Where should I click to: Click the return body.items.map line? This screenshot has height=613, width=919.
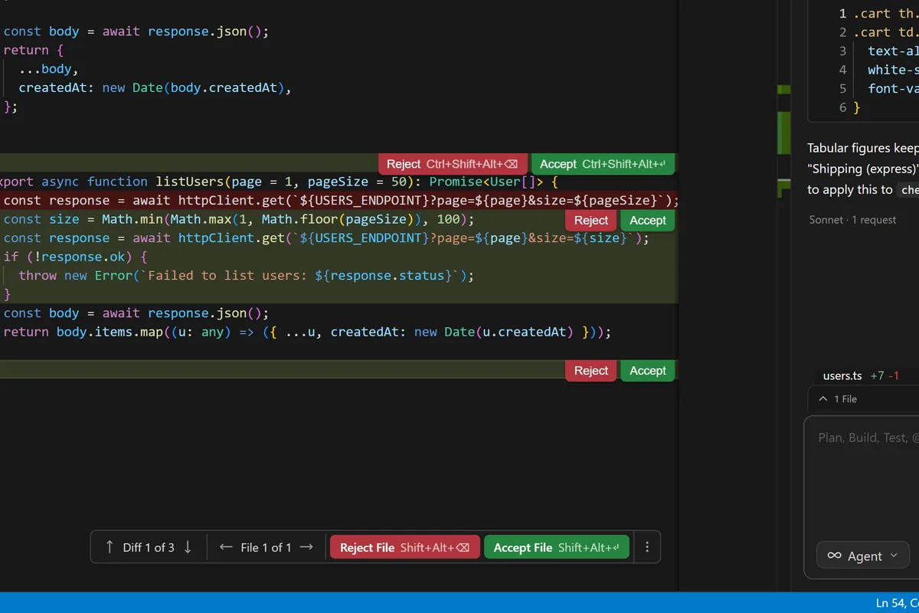(307, 332)
